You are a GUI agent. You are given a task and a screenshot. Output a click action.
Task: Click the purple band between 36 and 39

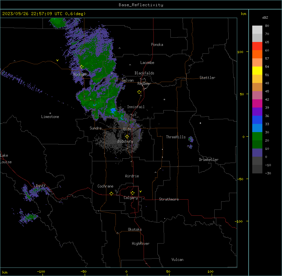(257, 112)
